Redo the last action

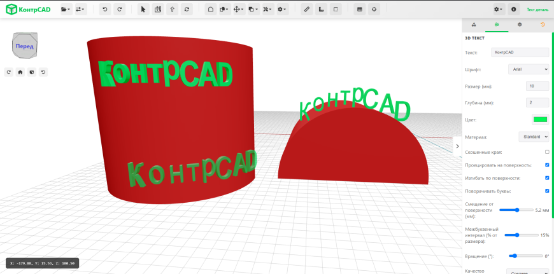pos(120,10)
